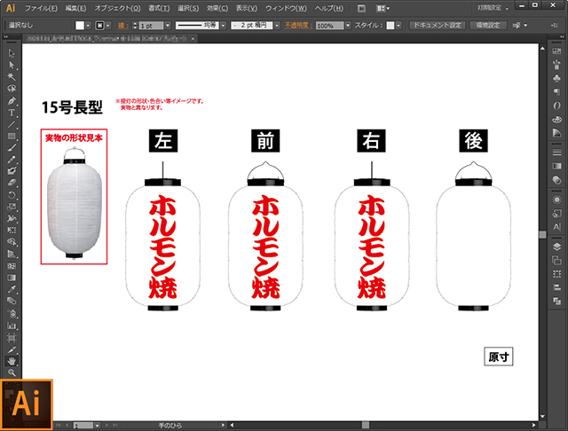Click the ドキュメント設定 button
This screenshot has height=431, width=568.
tap(437, 26)
